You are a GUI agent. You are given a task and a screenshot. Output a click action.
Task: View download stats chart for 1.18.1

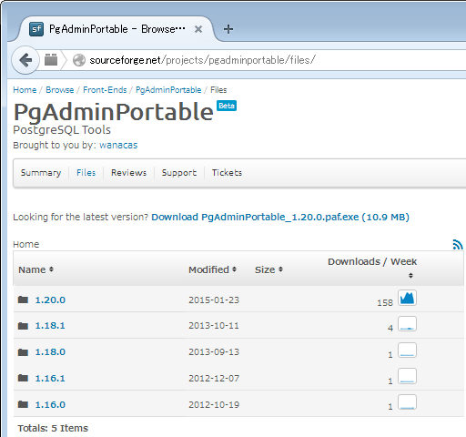pos(407,324)
